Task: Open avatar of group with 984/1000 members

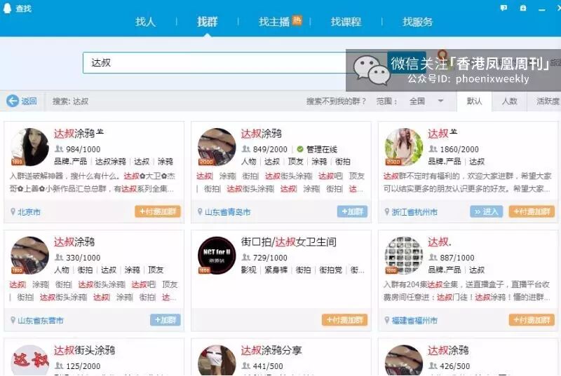Action: (29, 147)
